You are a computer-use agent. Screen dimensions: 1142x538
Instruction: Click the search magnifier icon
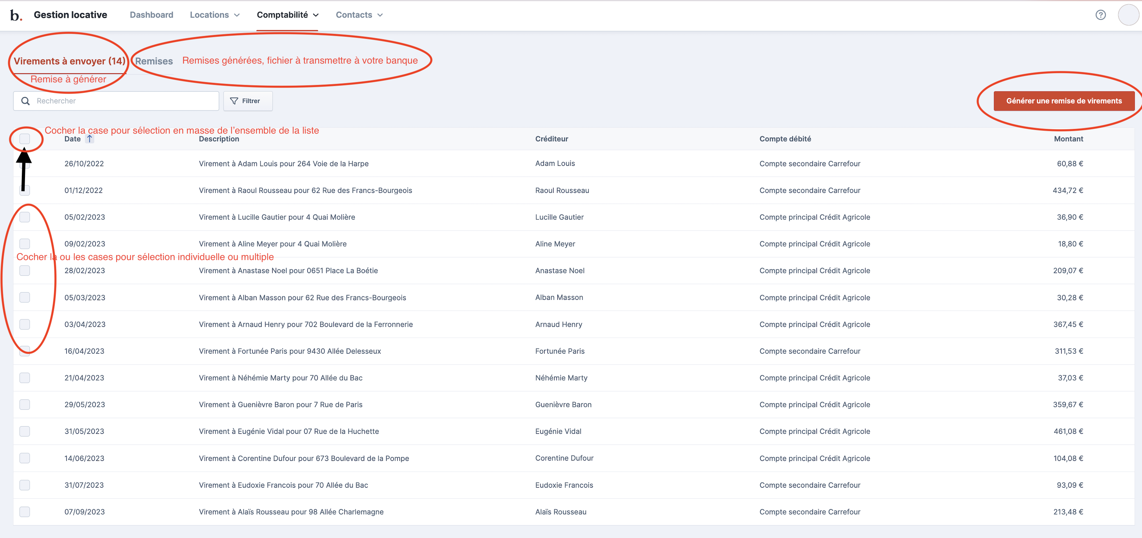coord(26,101)
